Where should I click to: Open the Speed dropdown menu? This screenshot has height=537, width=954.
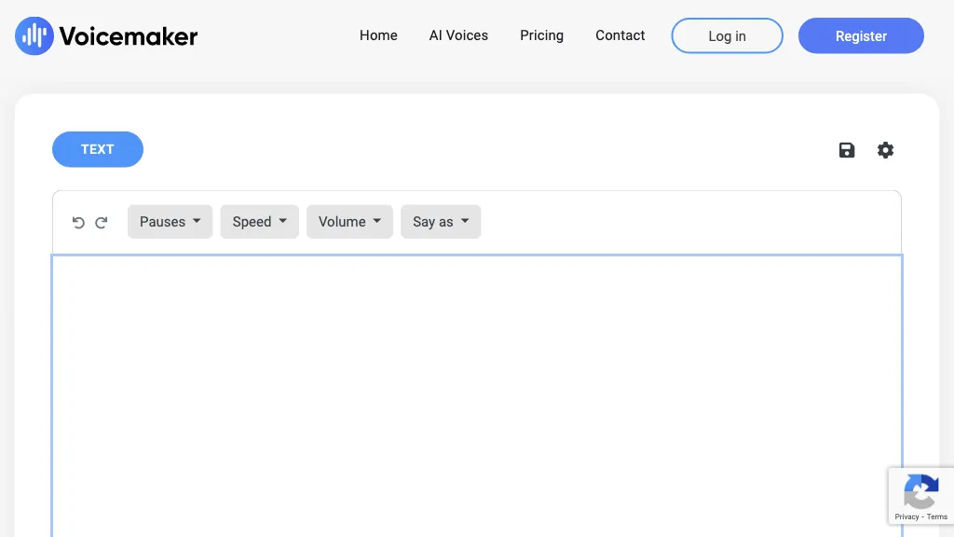[x=259, y=222]
